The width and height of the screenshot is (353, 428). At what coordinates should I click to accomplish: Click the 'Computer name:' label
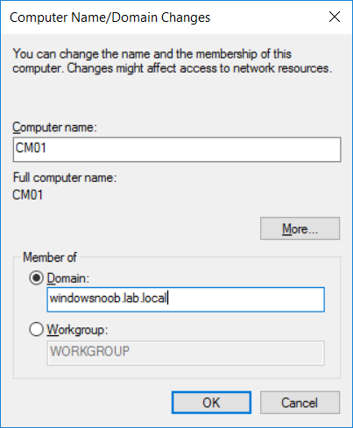tap(54, 128)
